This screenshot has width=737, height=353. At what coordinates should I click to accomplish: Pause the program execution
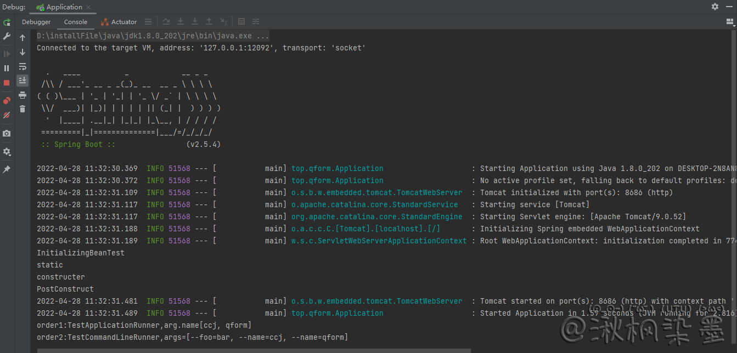(7, 68)
